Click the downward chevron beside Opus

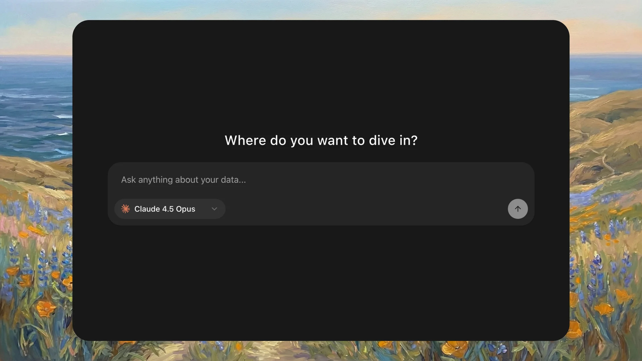(x=214, y=209)
